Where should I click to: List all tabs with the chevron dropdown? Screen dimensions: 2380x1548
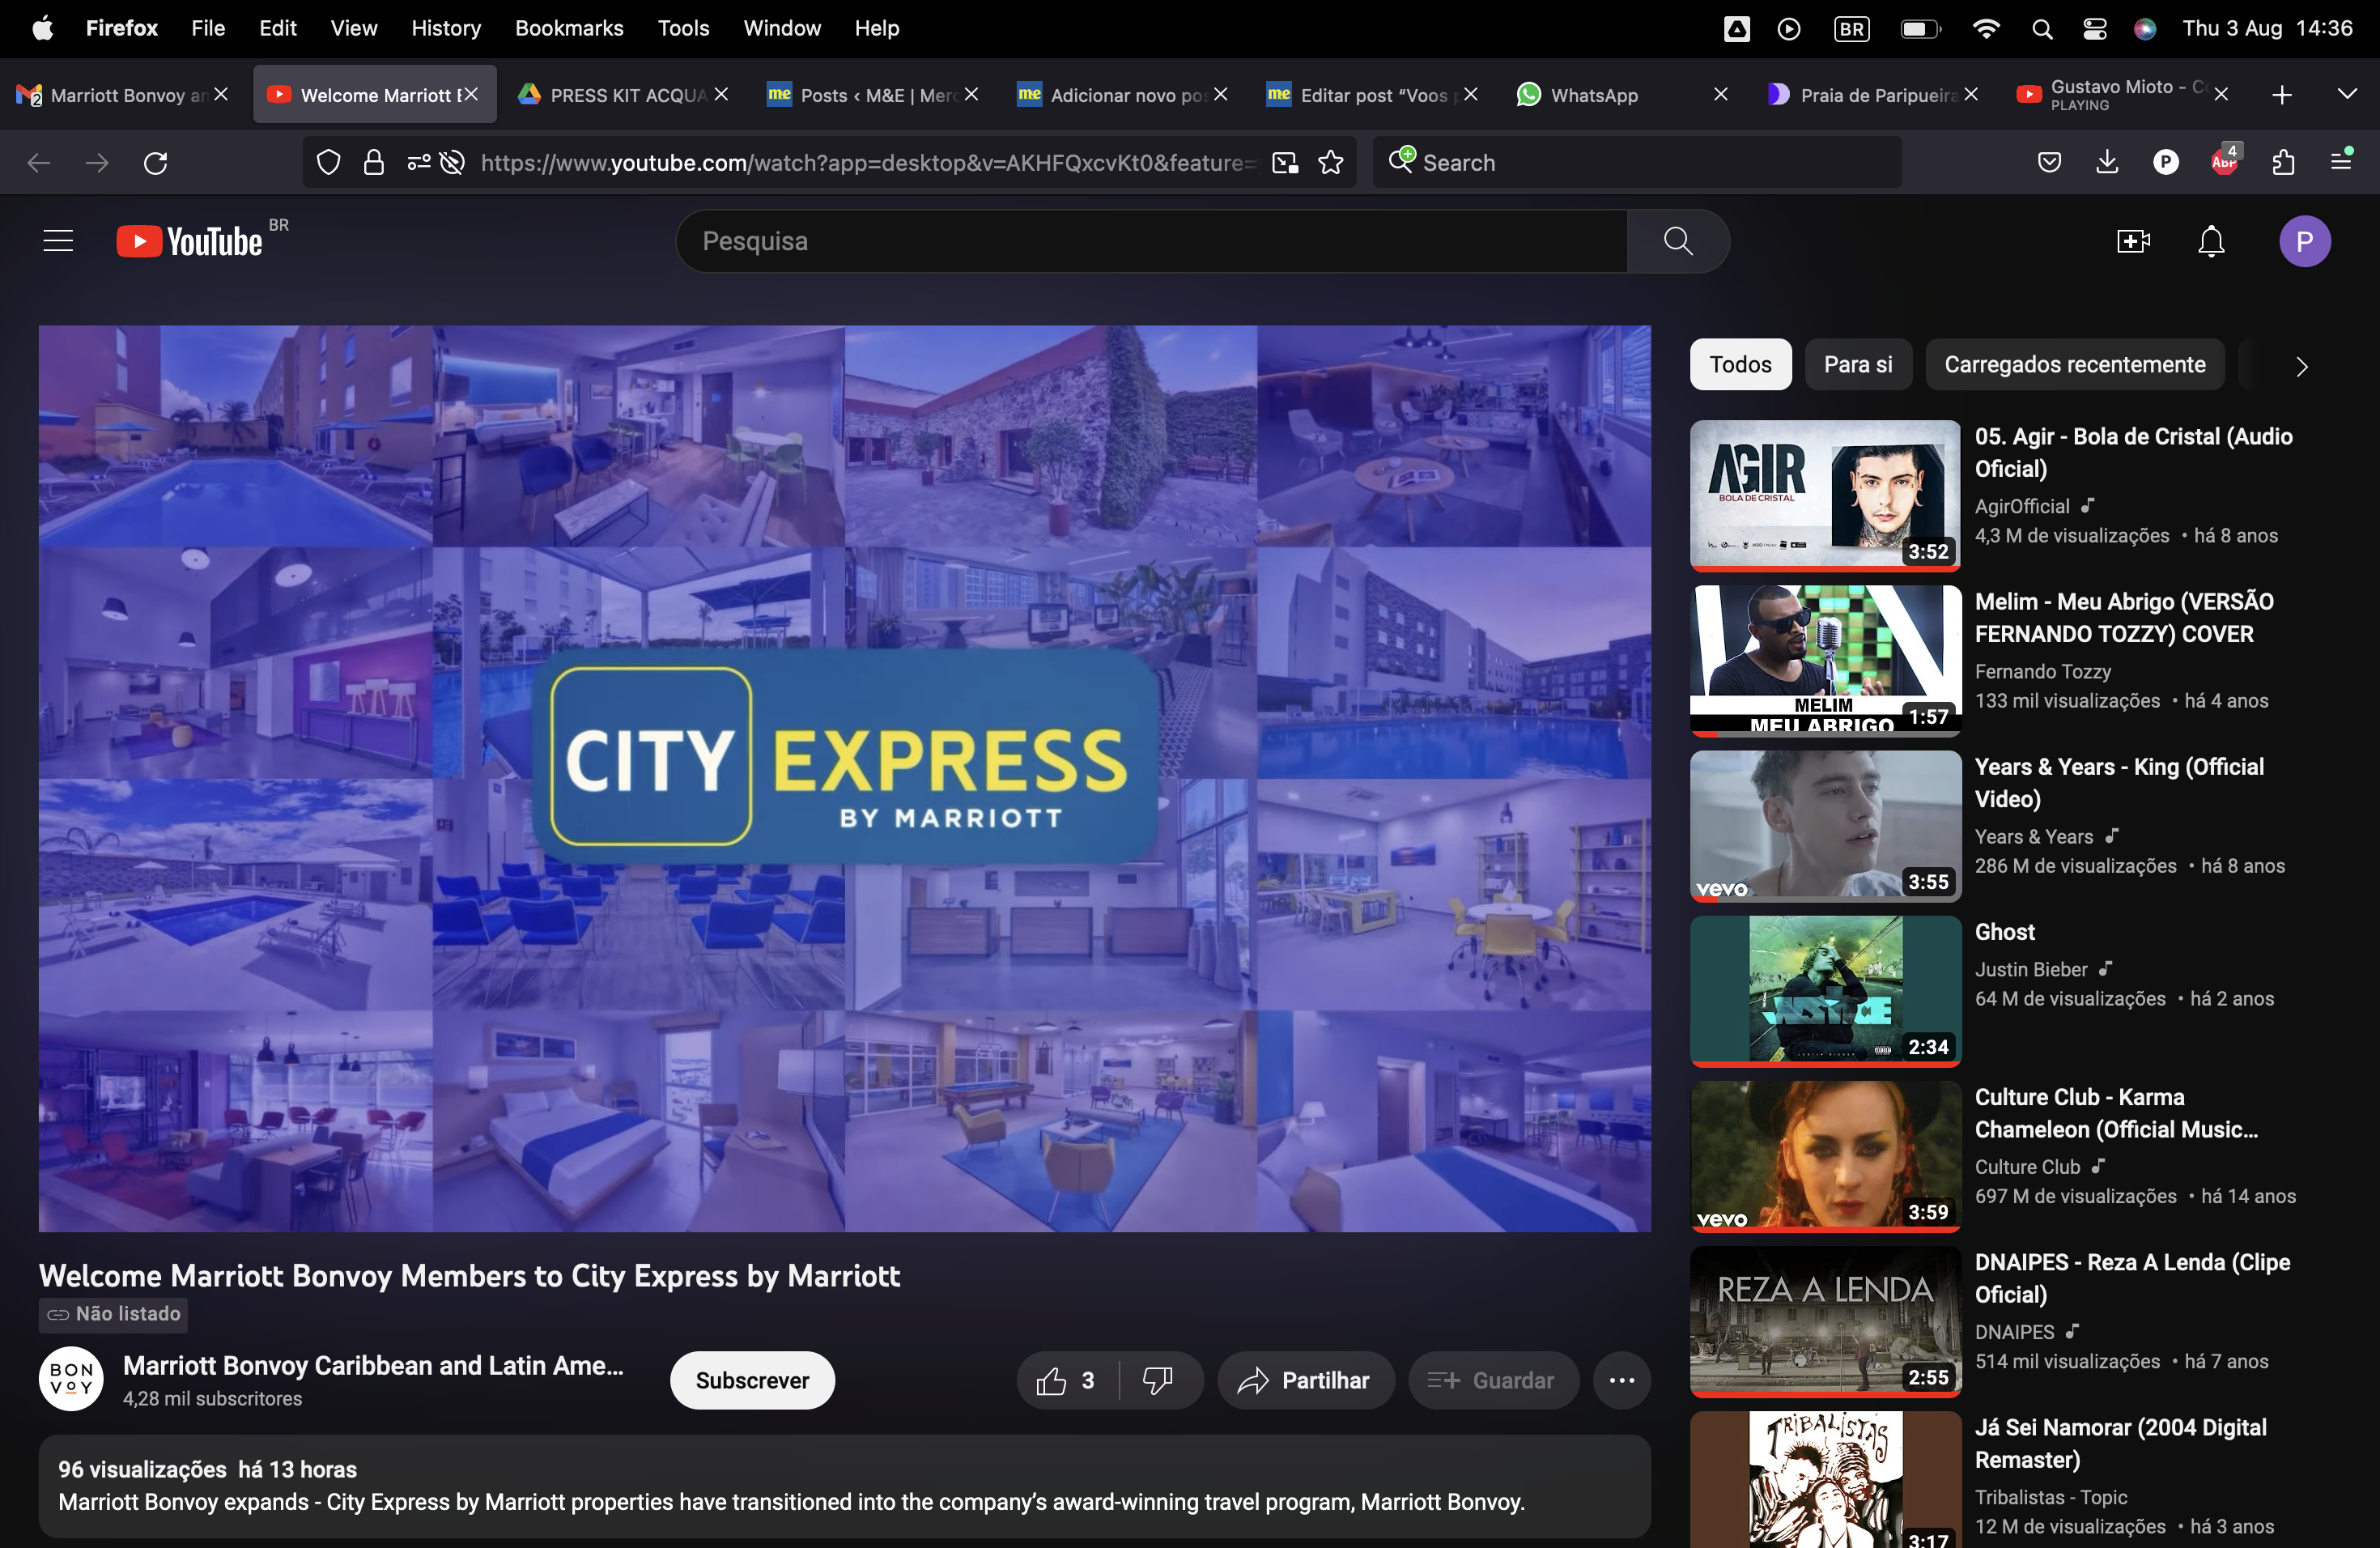click(x=2347, y=94)
